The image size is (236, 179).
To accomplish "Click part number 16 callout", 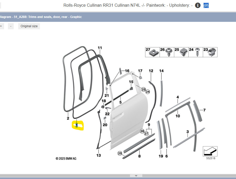I will [x=127, y=71].
